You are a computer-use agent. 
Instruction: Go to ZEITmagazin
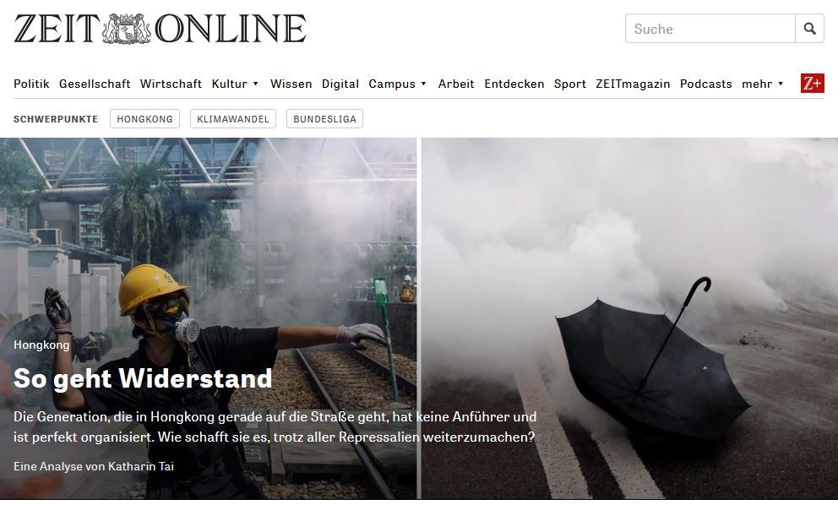633,84
